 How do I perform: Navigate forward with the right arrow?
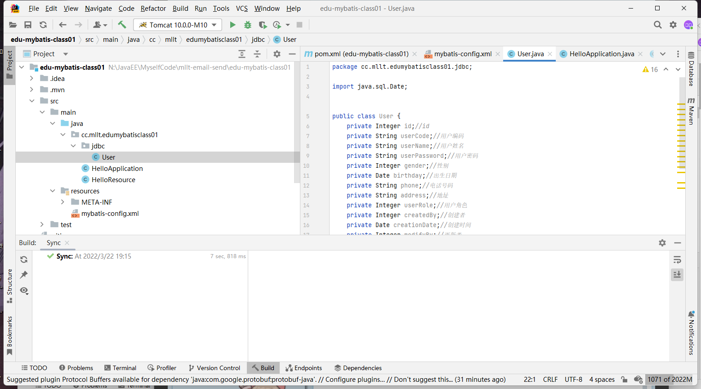point(78,25)
